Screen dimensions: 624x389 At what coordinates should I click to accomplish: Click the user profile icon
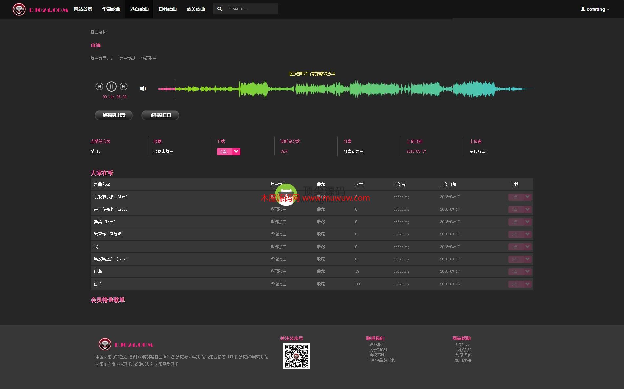[583, 9]
